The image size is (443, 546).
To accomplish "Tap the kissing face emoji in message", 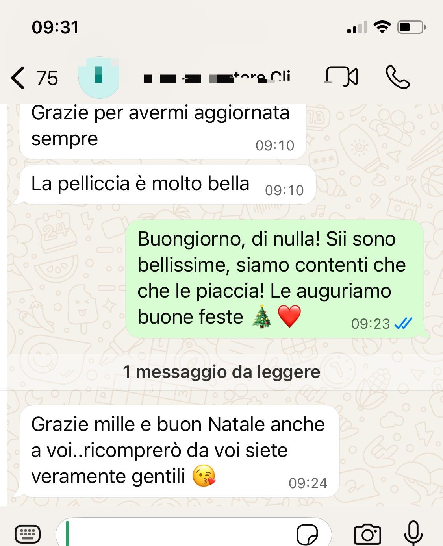I will tap(204, 476).
